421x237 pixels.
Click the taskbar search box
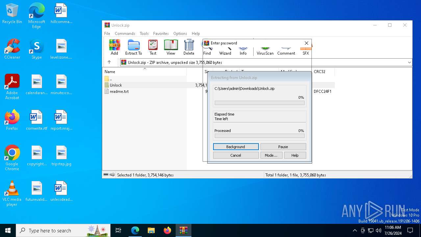point(63,230)
